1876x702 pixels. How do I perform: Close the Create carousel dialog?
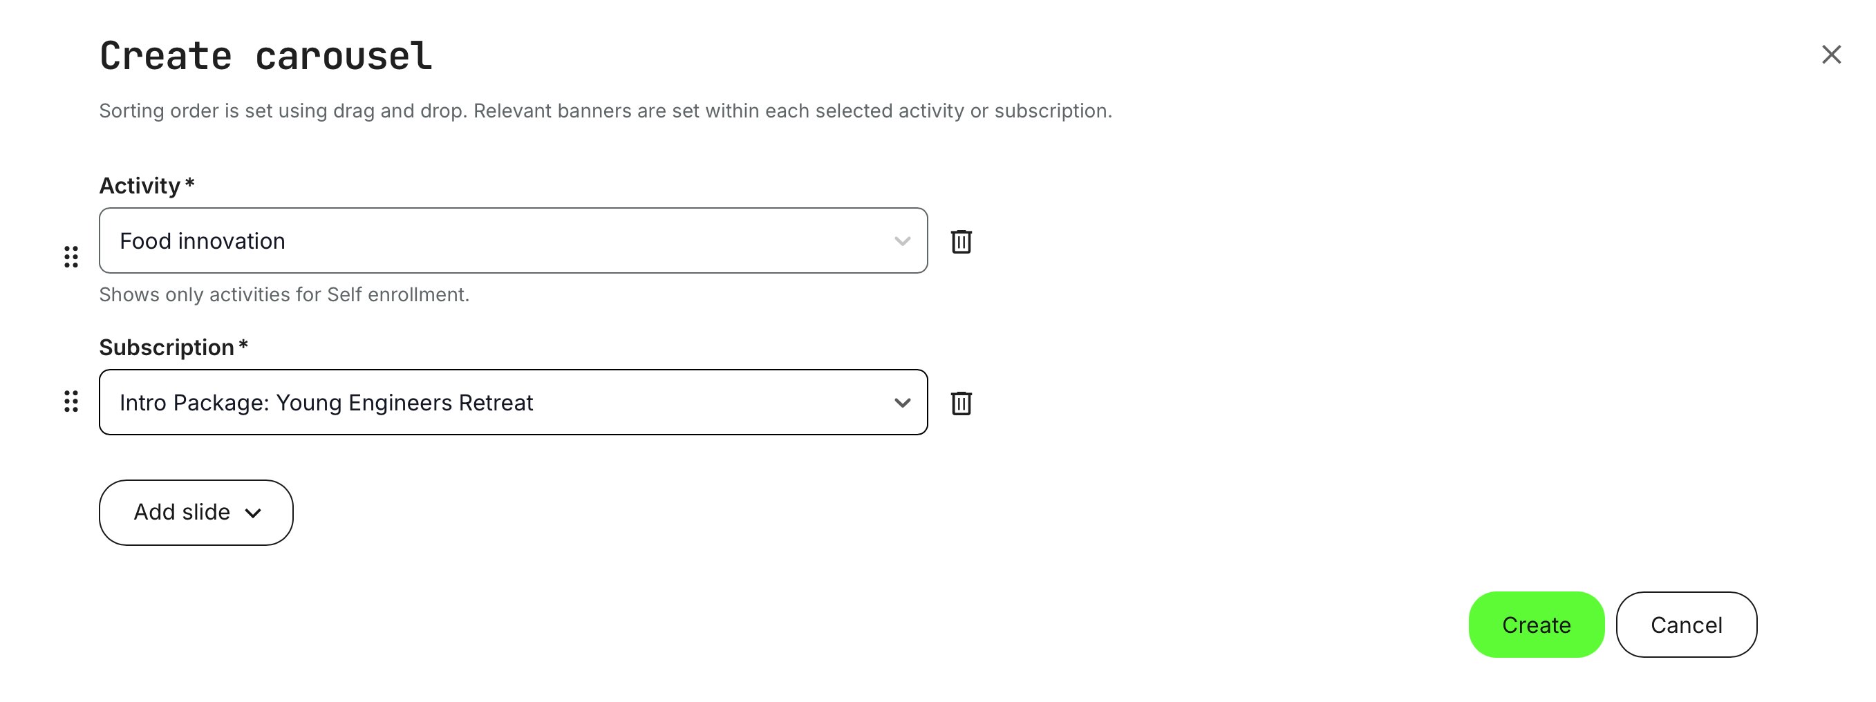(x=1830, y=55)
